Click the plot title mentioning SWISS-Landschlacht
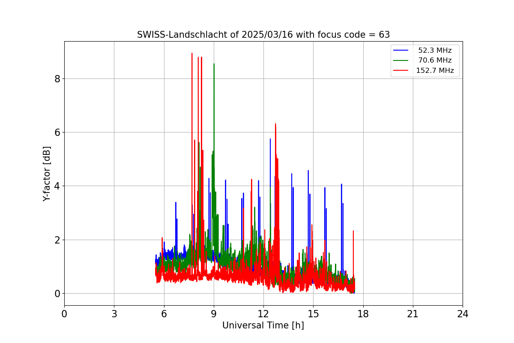The image size is (514, 343). 263,35
